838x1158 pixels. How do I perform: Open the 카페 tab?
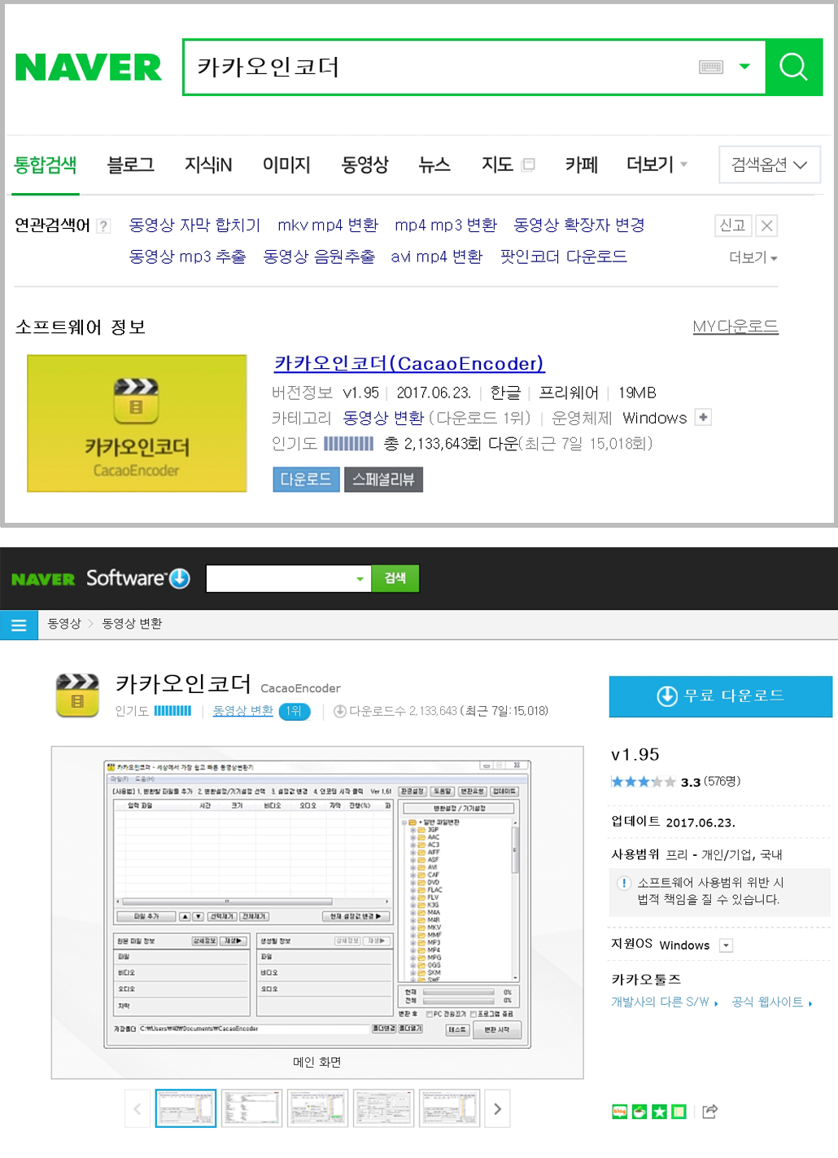tap(582, 165)
